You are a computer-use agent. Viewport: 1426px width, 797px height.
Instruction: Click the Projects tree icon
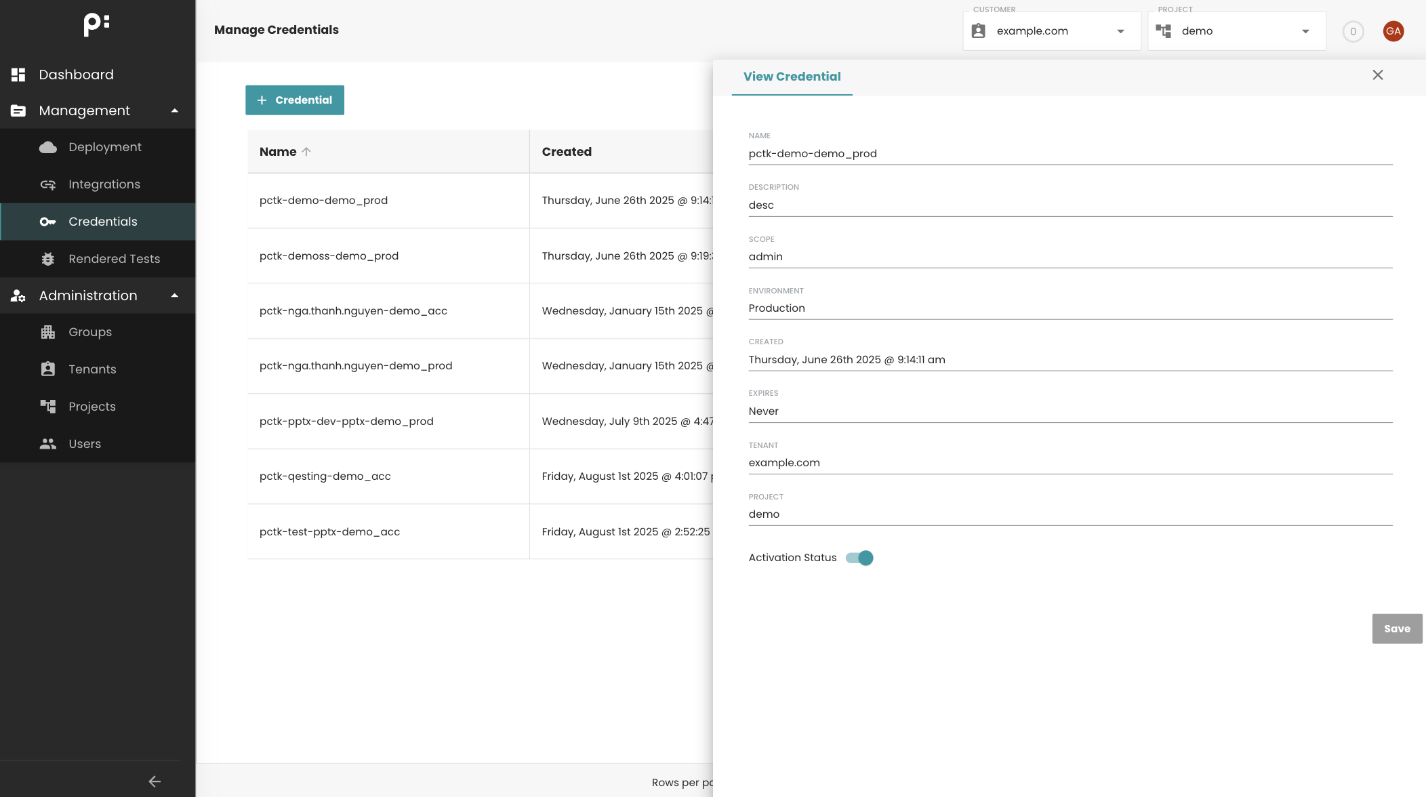click(48, 407)
